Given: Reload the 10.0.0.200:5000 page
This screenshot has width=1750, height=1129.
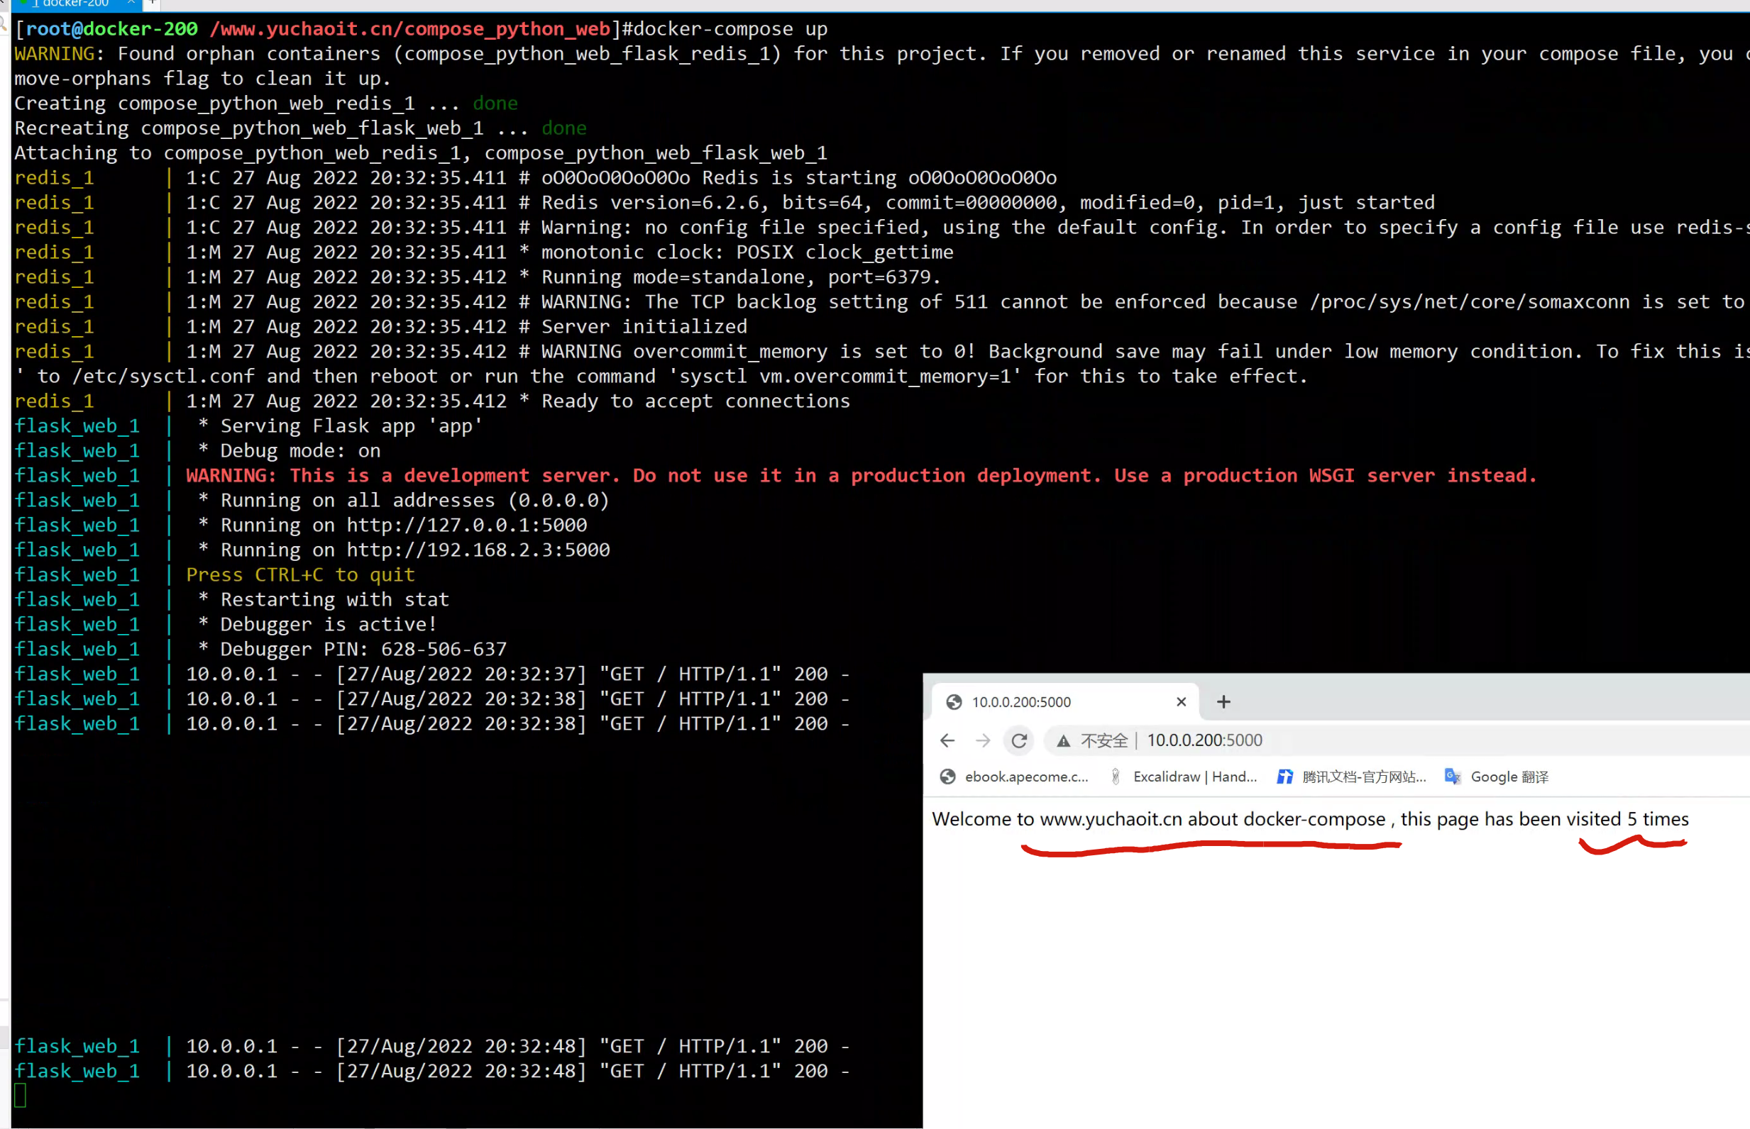Looking at the screenshot, I should pos(1019,740).
